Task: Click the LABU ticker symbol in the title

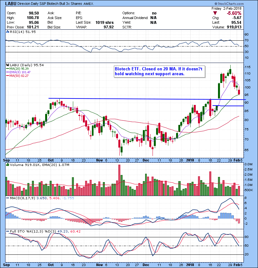Action: [x=11, y=4]
